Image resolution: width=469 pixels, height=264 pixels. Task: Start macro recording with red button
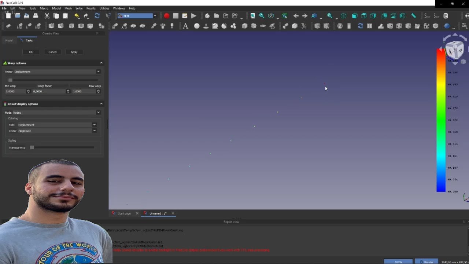coord(166,16)
